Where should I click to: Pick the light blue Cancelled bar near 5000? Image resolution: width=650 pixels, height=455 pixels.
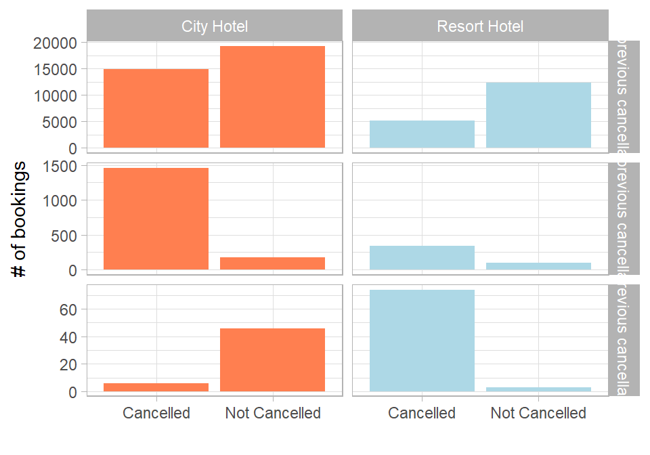pos(422,134)
